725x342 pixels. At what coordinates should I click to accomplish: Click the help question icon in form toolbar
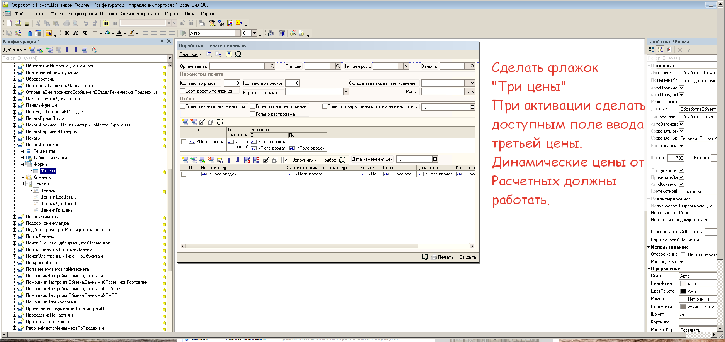tap(229, 54)
